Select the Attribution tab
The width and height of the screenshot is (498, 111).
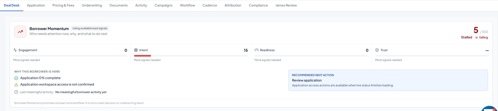click(x=233, y=5)
